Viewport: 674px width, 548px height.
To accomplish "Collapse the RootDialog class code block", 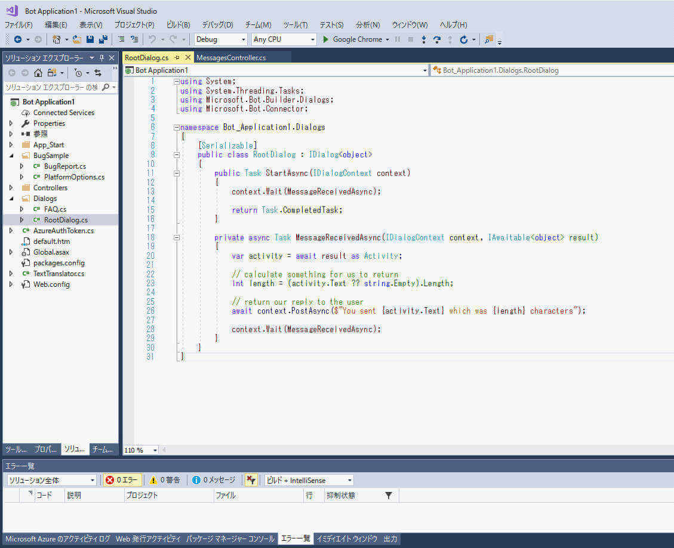I will pyautogui.click(x=176, y=154).
